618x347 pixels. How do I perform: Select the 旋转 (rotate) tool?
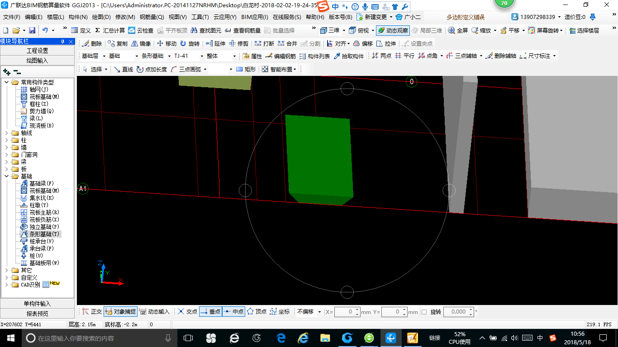coord(190,43)
